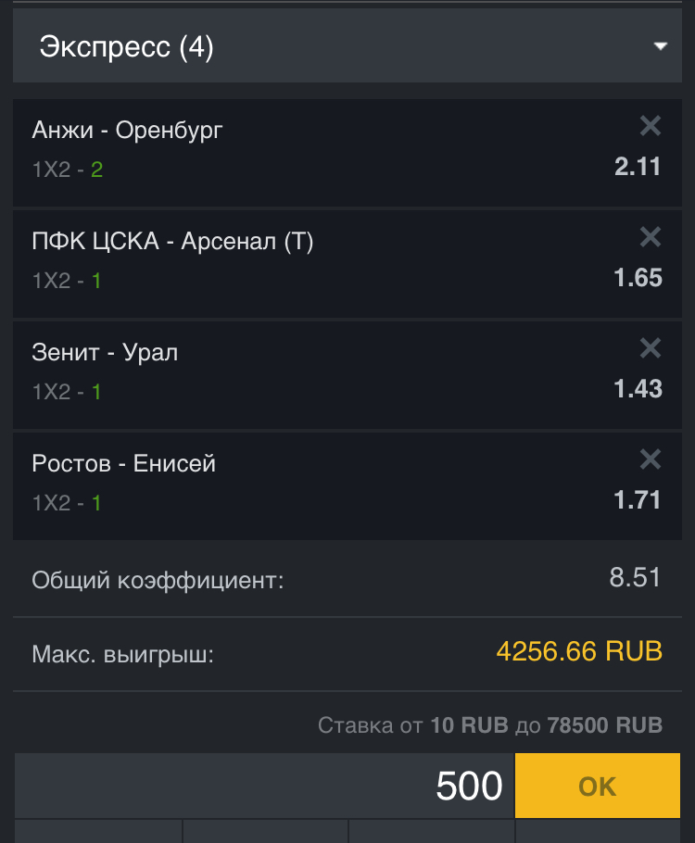Viewport: 695px width, 843px height.
Task: Expand the Экспресс dropdown arrow
Action: [661, 46]
